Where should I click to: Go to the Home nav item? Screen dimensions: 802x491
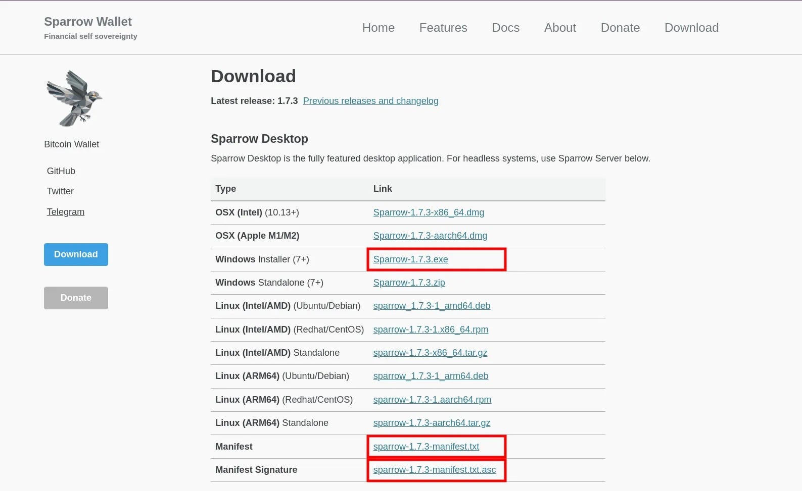click(379, 28)
